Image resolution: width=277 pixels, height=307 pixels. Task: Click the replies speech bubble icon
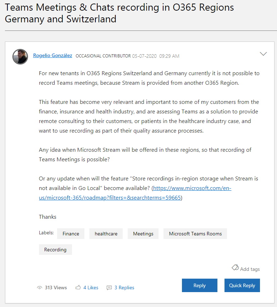click(109, 288)
